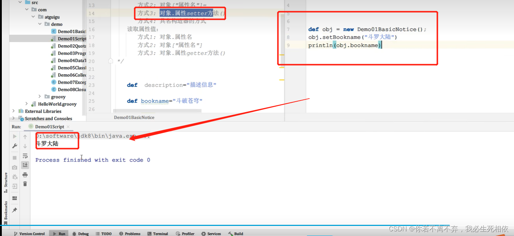The height and width of the screenshot is (236, 514).
Task: Open the Debug tool window
Action: click(x=80, y=233)
